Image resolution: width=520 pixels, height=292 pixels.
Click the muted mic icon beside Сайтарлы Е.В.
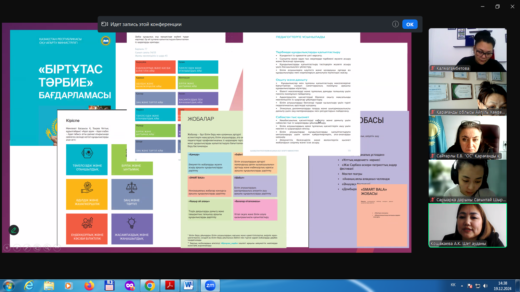[x=433, y=156]
